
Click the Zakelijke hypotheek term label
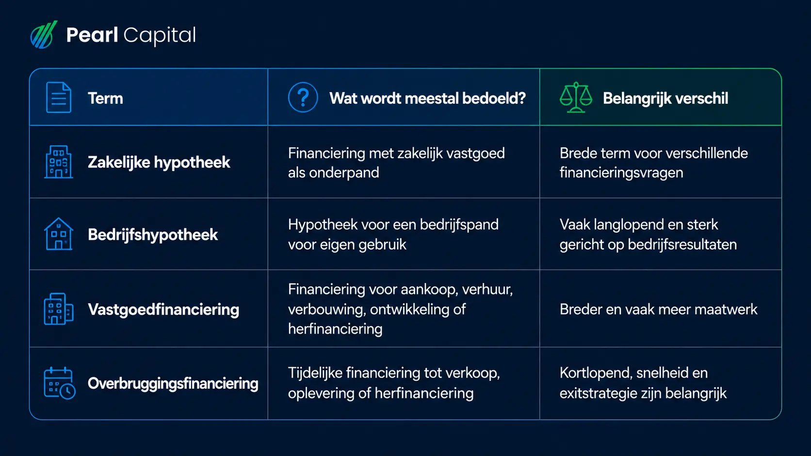pos(159,162)
